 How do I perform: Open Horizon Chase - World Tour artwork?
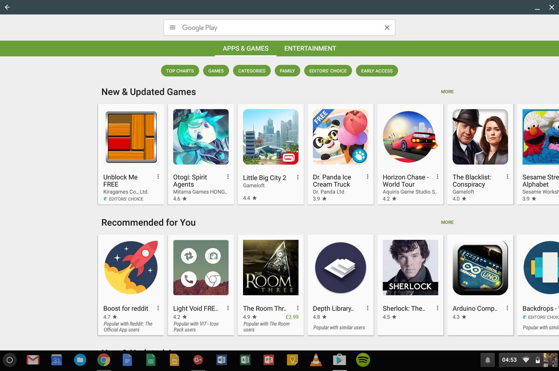click(410, 137)
